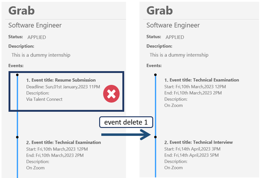This screenshot has height=178, width=260.
Task: Click Technical Examination event in left panel
Action: tap(63, 143)
